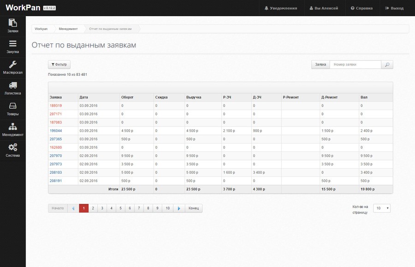Open request 208103
Image resolution: width=415 pixels, height=267 pixels.
coord(56,172)
